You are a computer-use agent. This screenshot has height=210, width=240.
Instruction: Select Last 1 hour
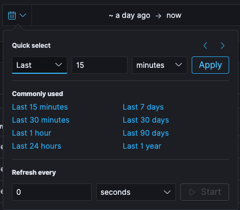tap(31, 133)
